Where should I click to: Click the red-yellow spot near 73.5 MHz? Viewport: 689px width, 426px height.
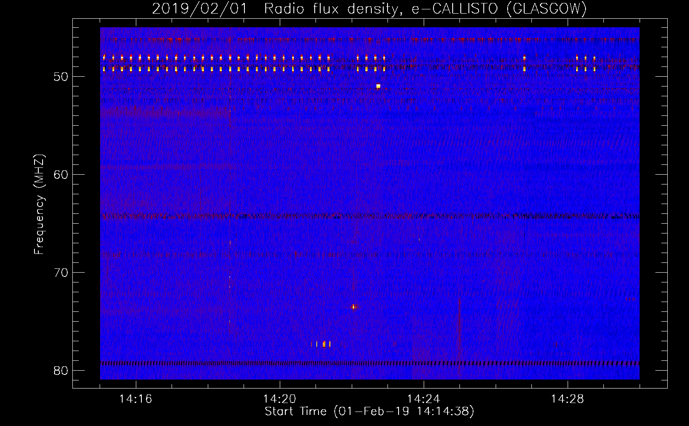[x=353, y=306]
